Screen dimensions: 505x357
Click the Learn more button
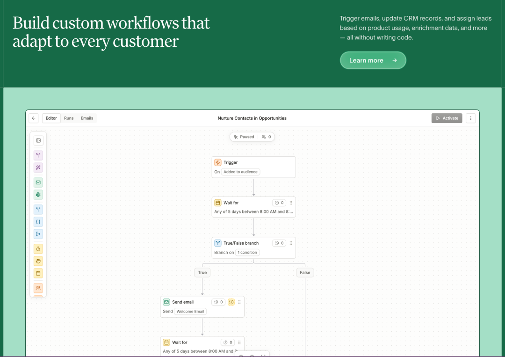tap(373, 60)
